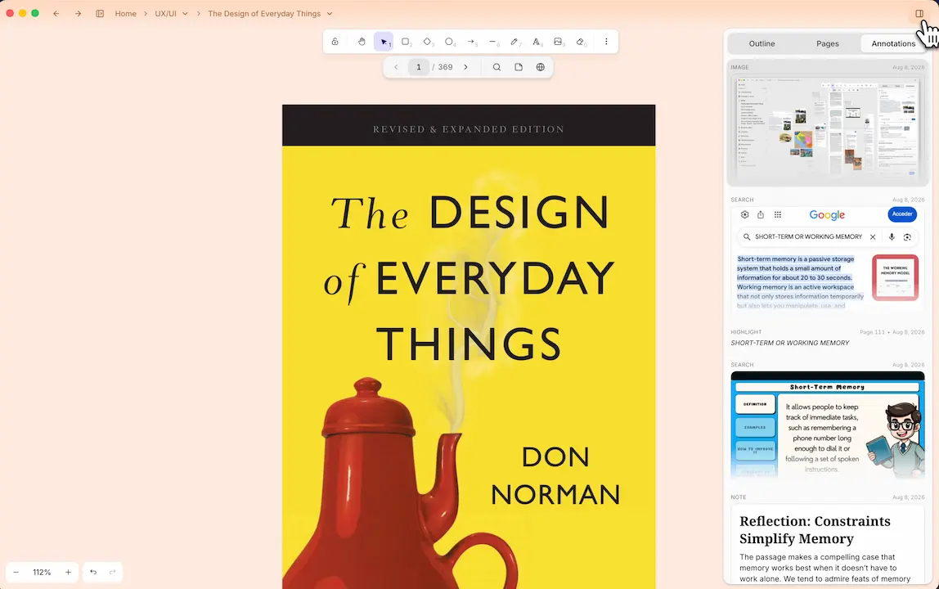Select the Insert image tool
Viewport: 939px width, 589px height.
click(x=558, y=42)
